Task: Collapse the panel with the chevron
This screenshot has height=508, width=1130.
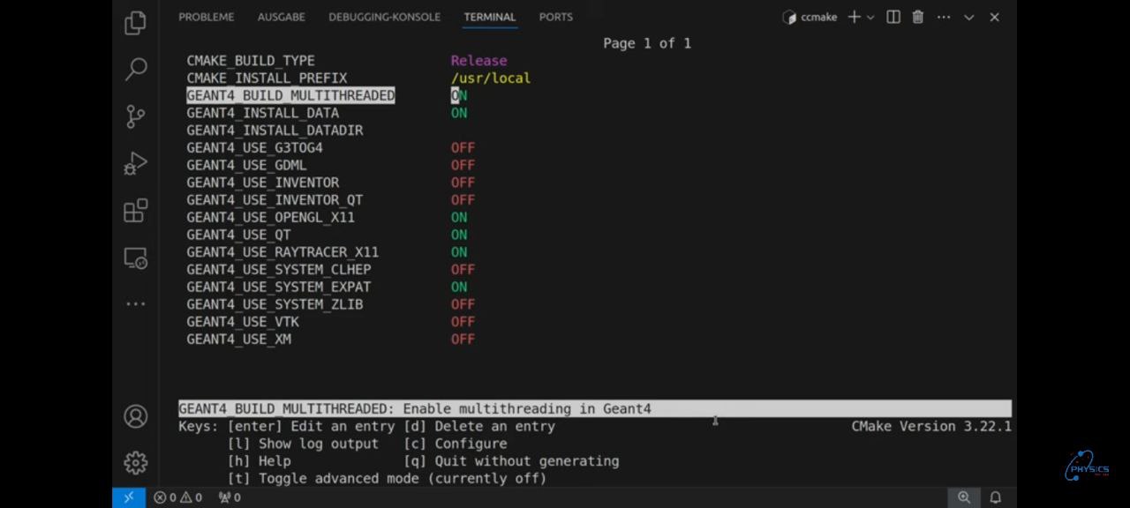Action: [x=968, y=17]
